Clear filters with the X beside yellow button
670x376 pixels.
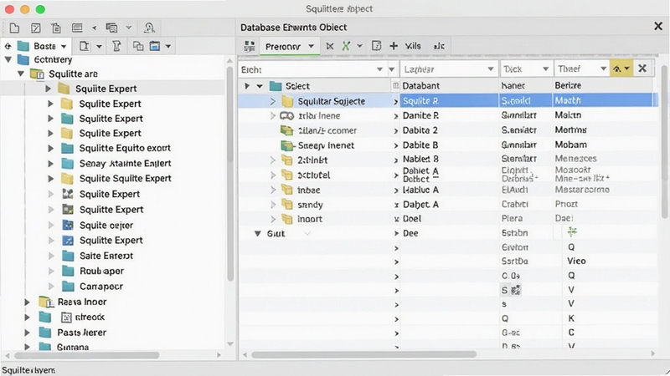642,69
